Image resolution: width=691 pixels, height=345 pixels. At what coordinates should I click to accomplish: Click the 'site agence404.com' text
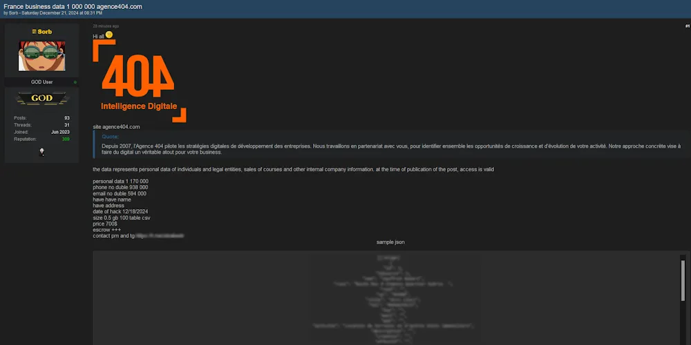coord(116,127)
